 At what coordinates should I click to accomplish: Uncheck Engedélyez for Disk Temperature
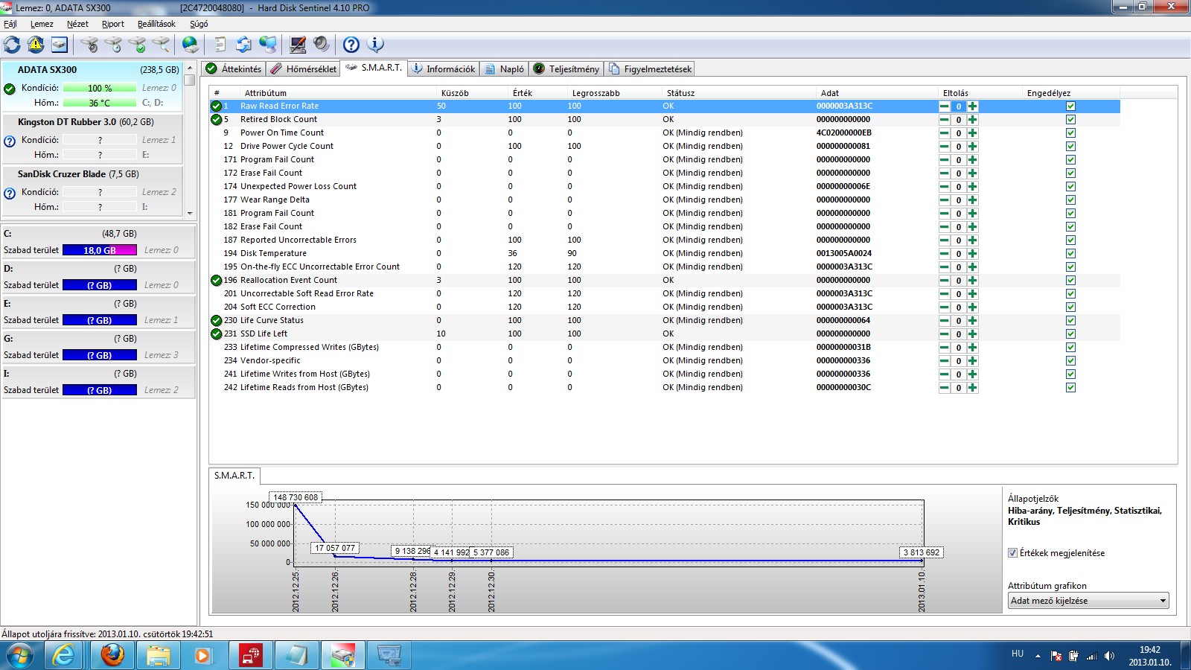pos(1070,254)
